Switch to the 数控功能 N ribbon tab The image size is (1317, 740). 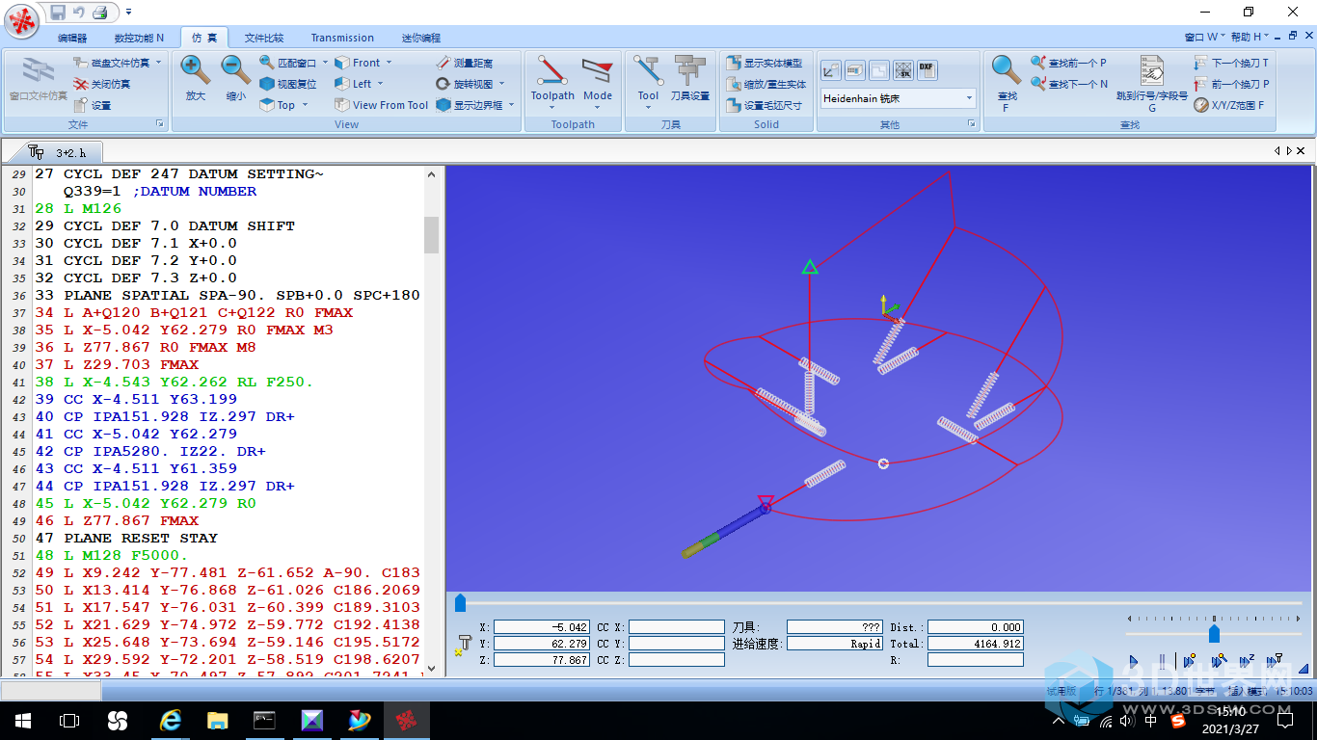(139, 38)
